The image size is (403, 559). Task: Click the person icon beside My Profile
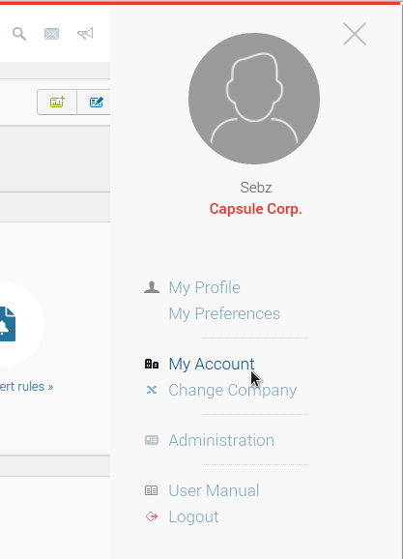coord(152,287)
